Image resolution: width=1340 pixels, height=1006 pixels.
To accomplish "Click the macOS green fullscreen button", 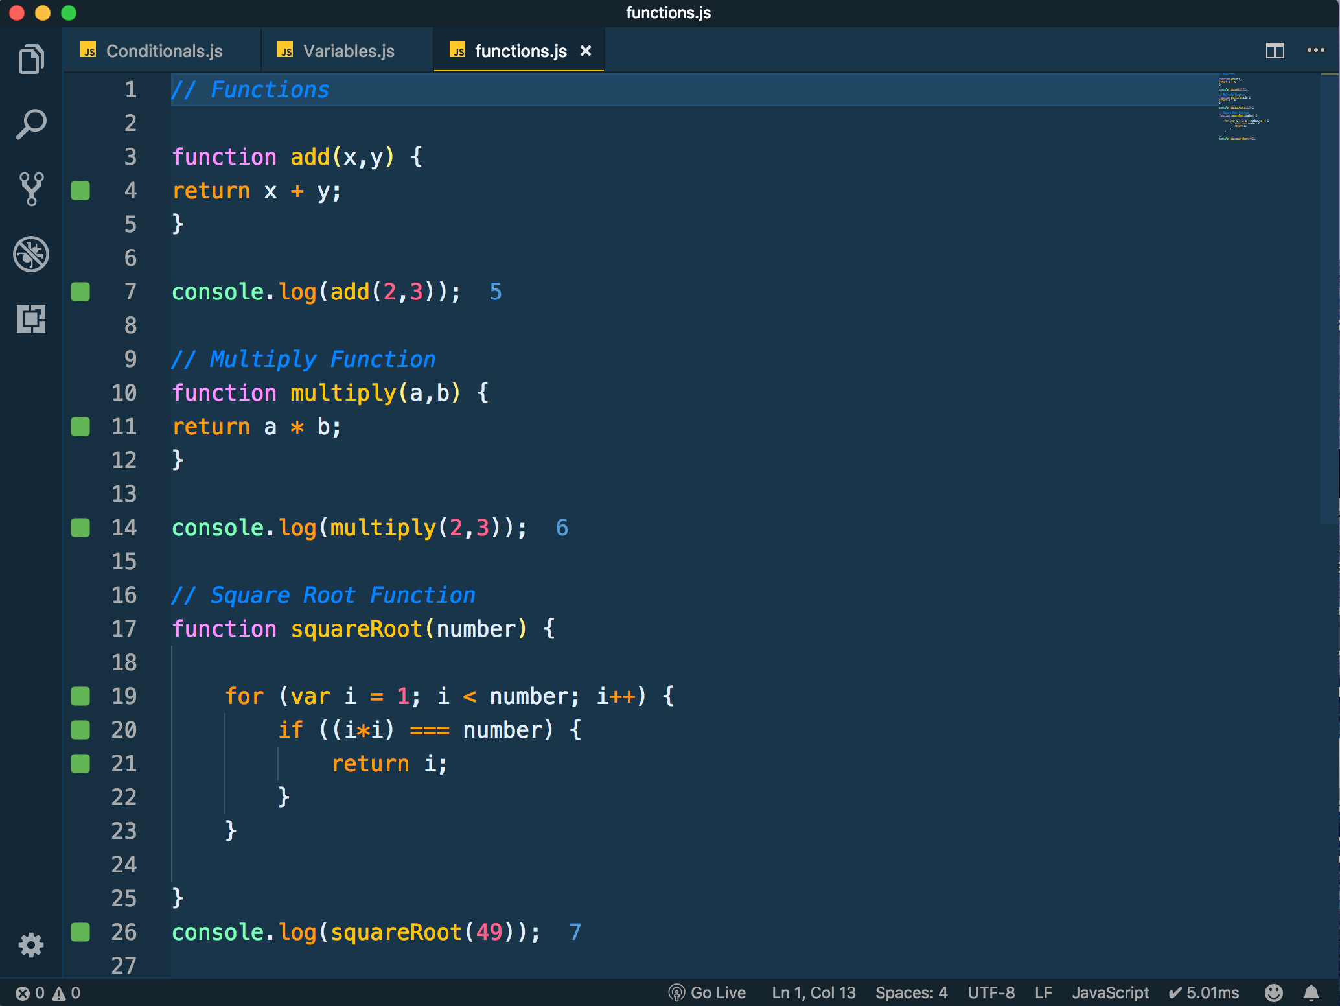I will (x=69, y=13).
